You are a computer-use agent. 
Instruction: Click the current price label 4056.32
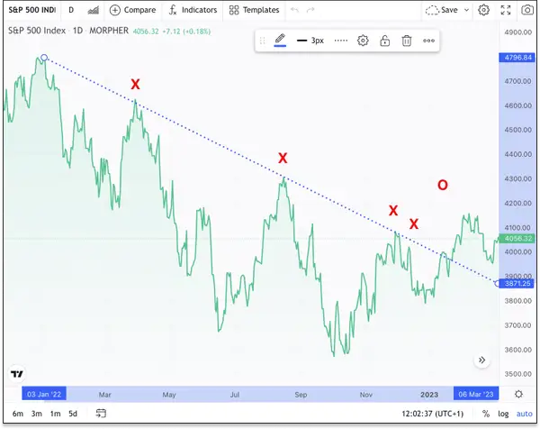point(517,238)
